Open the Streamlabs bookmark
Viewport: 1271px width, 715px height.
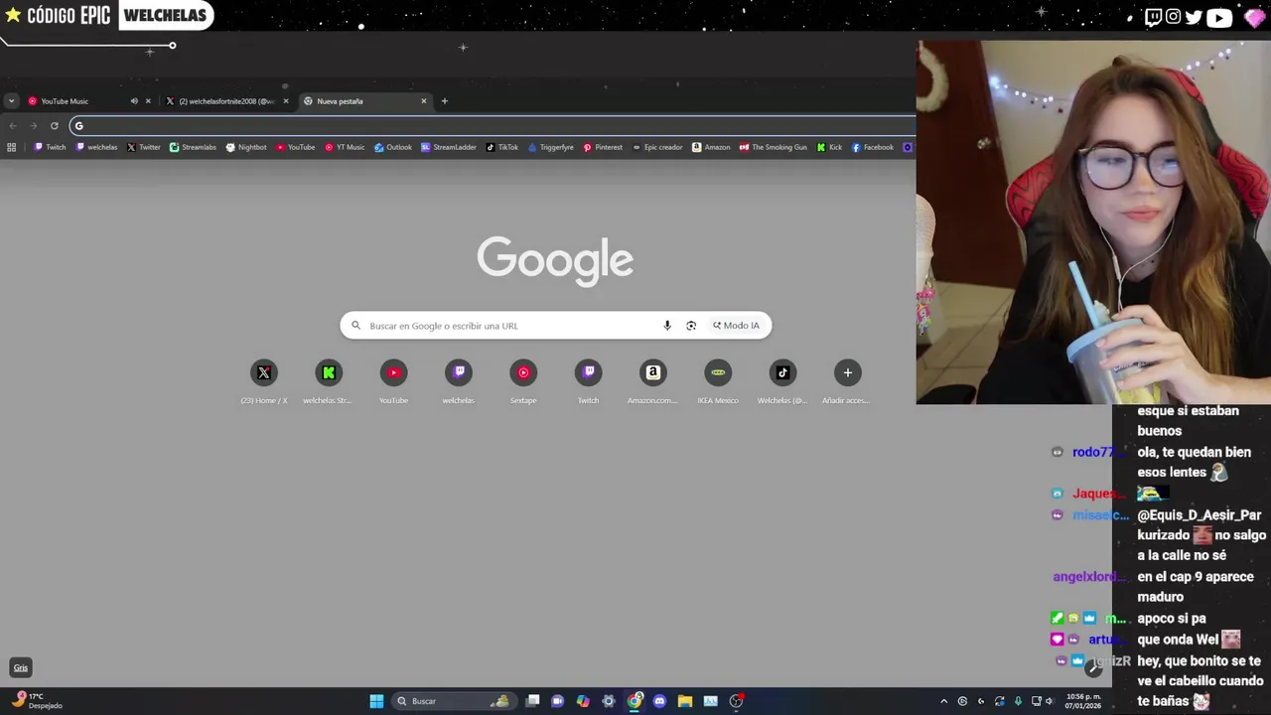pos(193,147)
